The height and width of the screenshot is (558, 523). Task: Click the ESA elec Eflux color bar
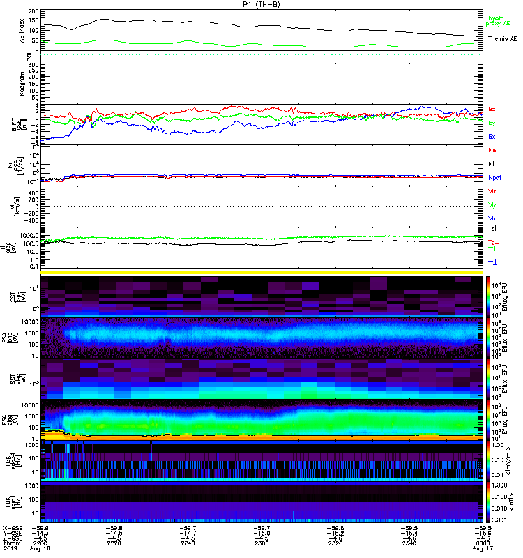[x=488, y=420]
